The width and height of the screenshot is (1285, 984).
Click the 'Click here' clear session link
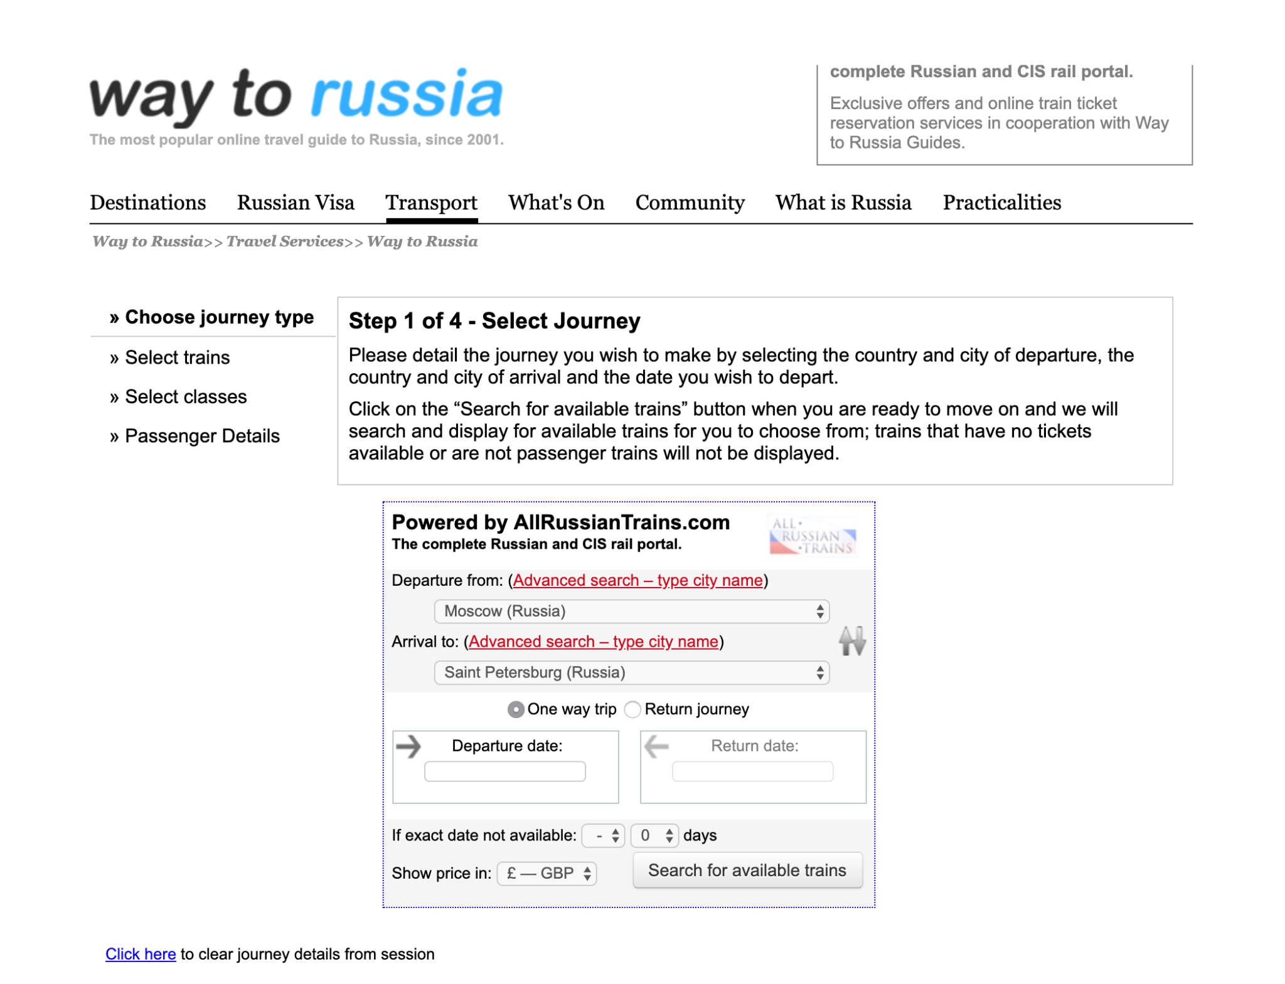pyautogui.click(x=141, y=954)
